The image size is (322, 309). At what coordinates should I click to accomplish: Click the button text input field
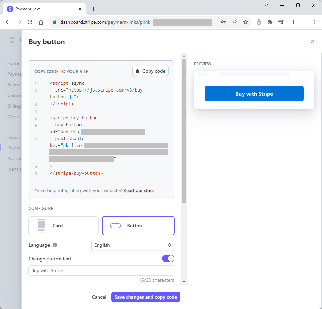(101, 270)
